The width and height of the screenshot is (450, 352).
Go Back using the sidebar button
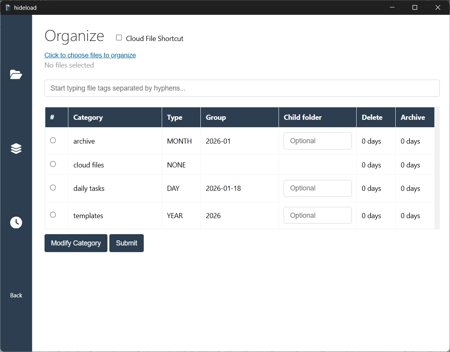16,295
